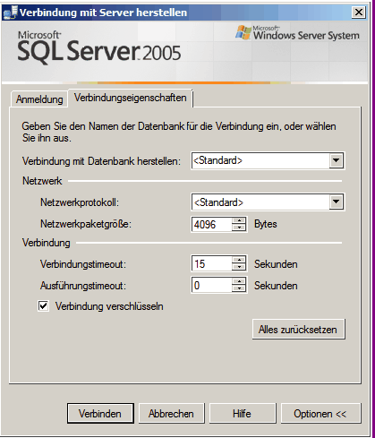The width and height of the screenshot is (375, 438).
Task: Uncheck the Verbindung verschlüsseln checkbox
Action: (43, 306)
